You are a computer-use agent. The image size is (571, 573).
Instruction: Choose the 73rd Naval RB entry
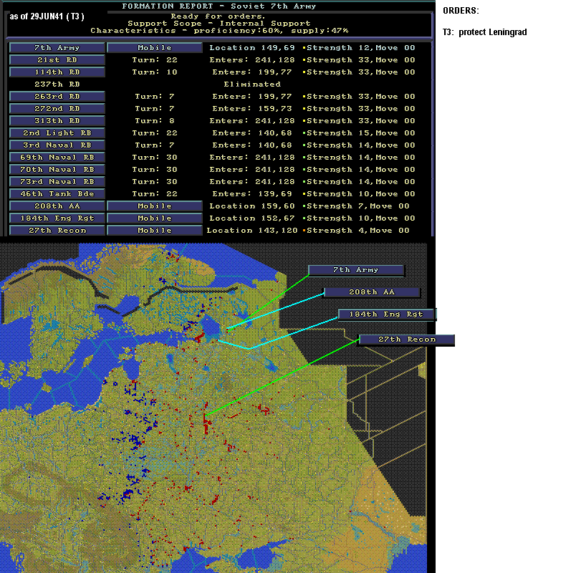click(57, 182)
